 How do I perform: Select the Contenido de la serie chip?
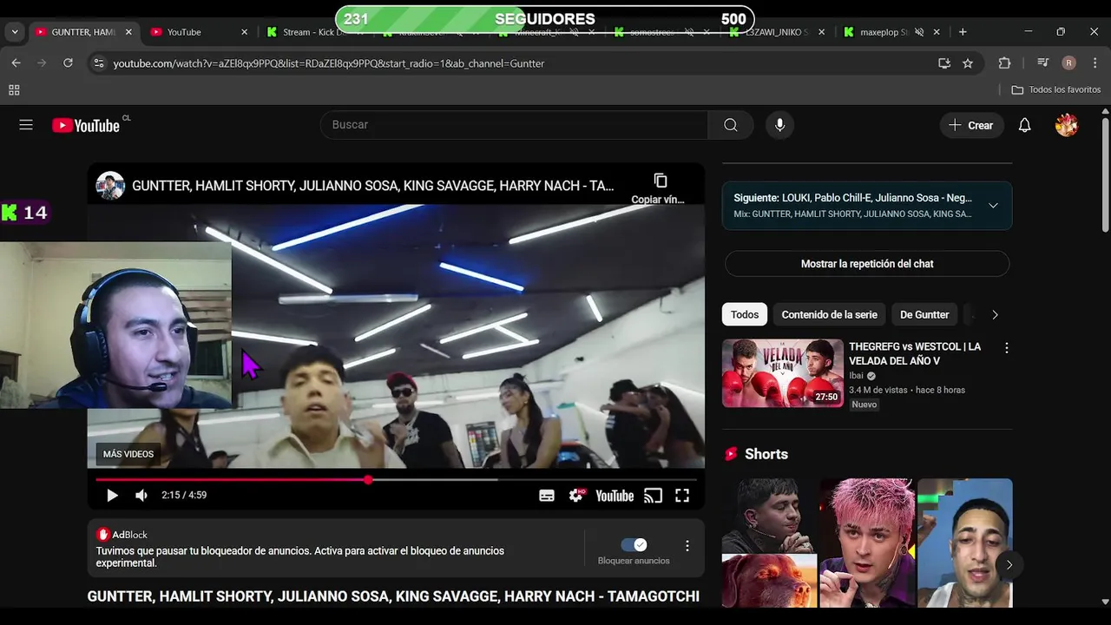click(829, 315)
